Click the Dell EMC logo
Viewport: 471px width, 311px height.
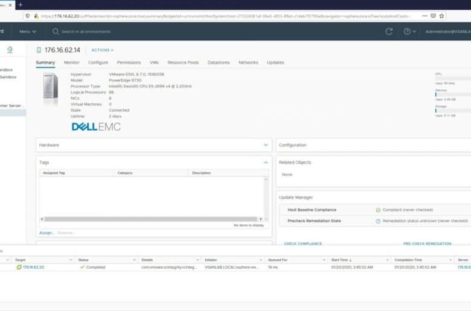tap(96, 127)
